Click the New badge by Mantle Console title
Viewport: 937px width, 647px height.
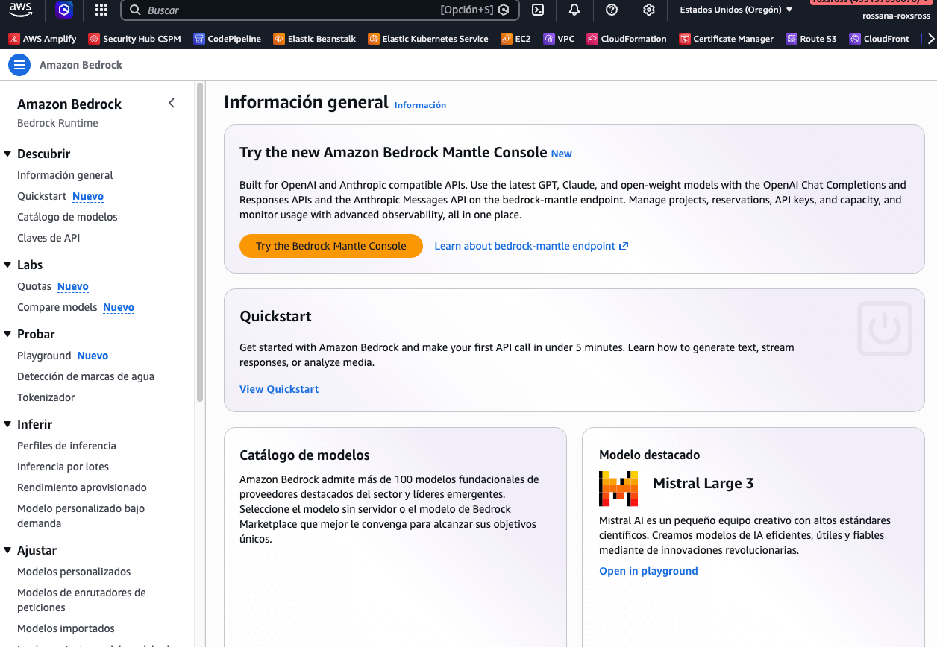point(561,154)
